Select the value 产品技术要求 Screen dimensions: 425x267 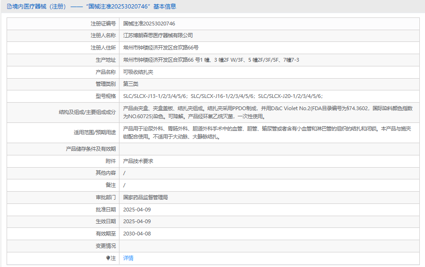(138, 162)
